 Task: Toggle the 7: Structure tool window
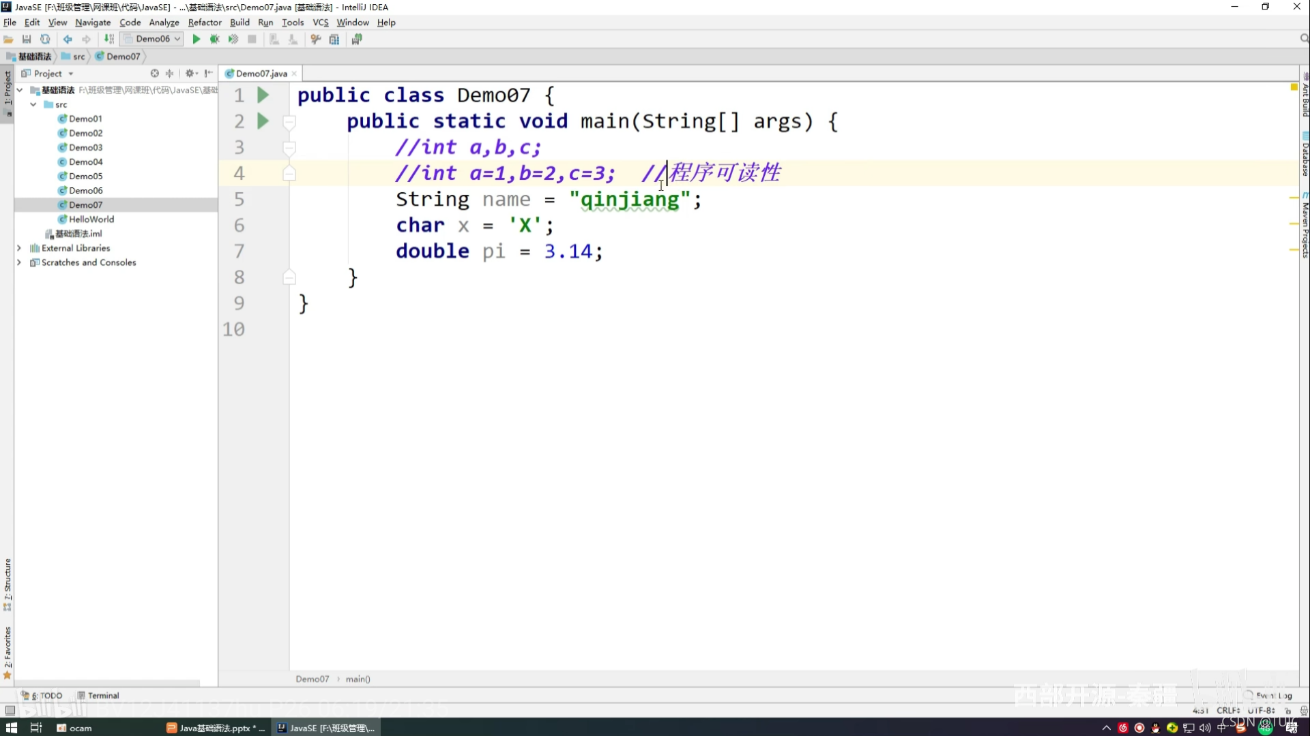[x=8, y=584]
